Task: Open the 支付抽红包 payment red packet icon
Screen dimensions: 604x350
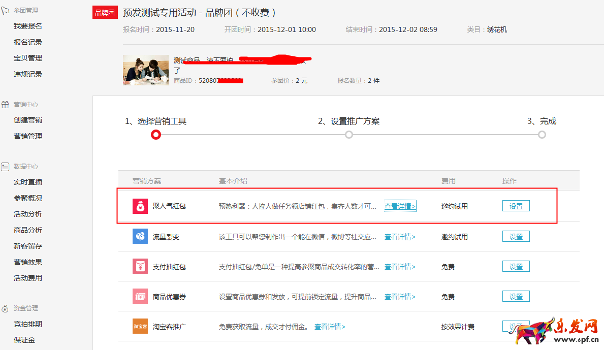Action: pyautogui.click(x=140, y=266)
